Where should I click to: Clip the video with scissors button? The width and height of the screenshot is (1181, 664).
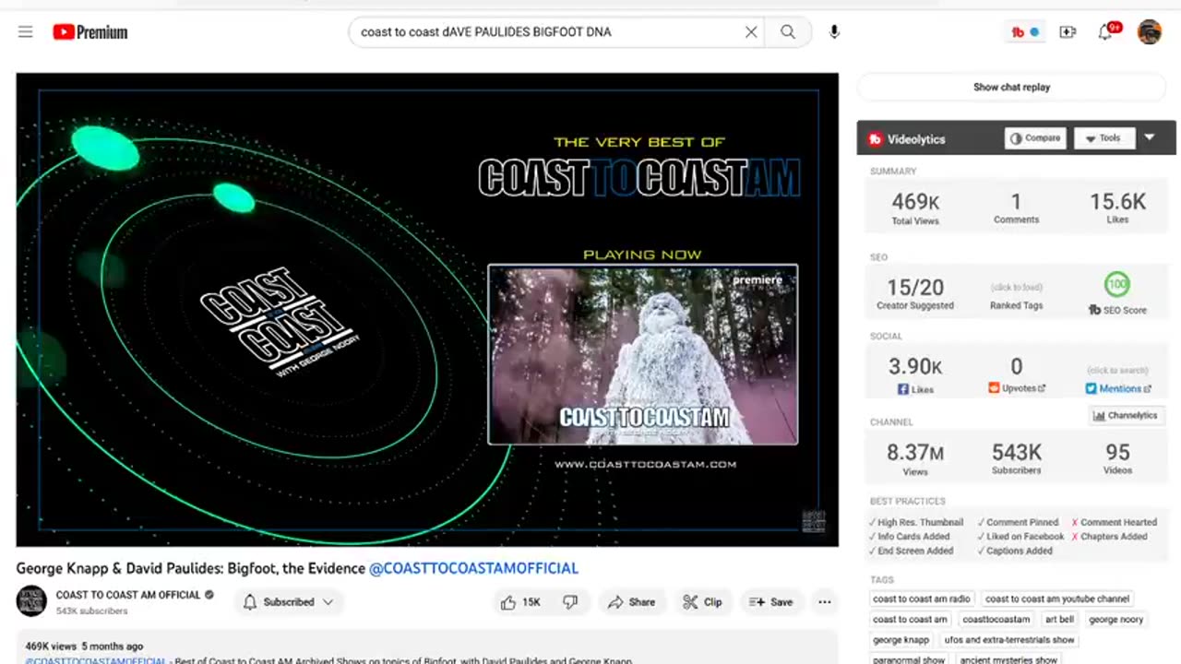(x=703, y=602)
